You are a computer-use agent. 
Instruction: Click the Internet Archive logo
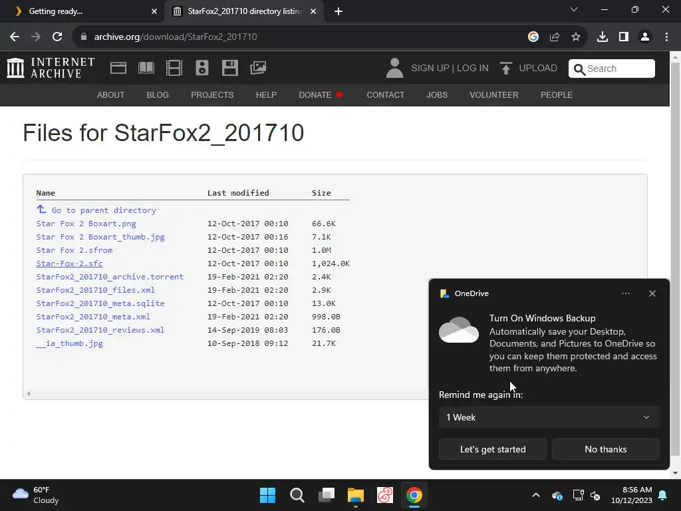pos(51,69)
